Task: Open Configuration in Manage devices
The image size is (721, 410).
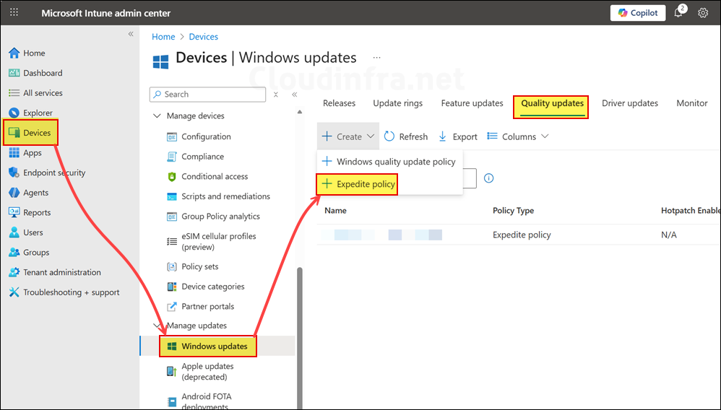Action: (x=206, y=136)
